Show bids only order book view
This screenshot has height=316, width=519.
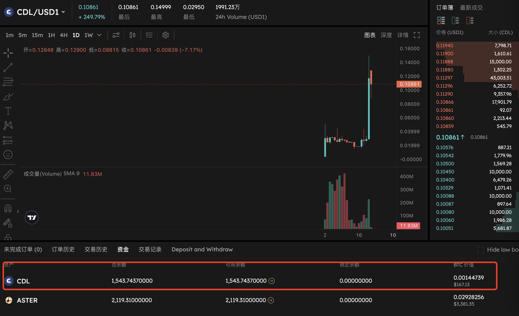pyautogui.click(x=455, y=20)
